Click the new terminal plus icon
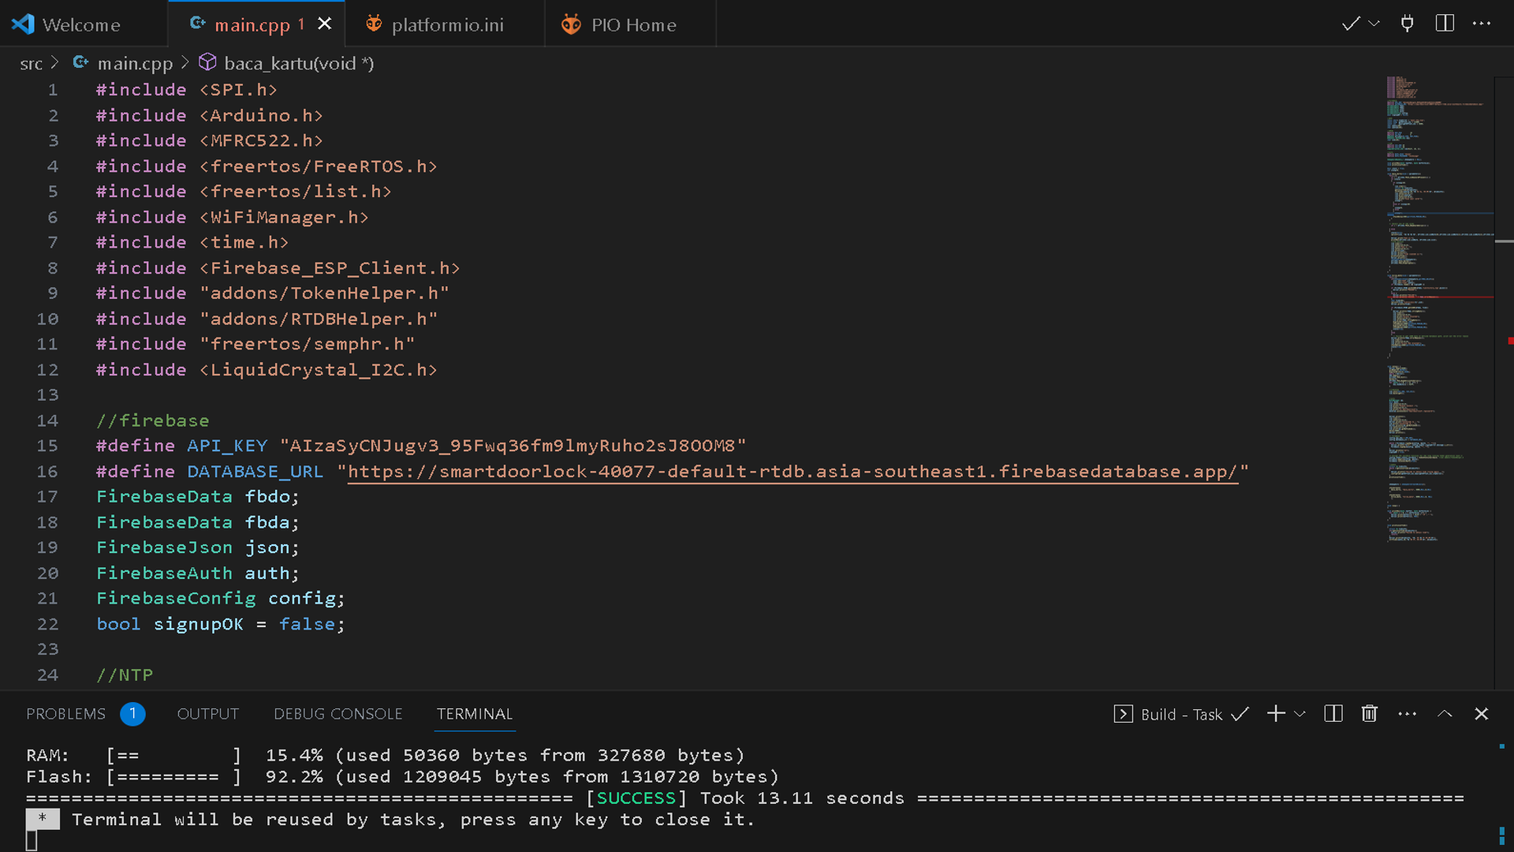This screenshot has width=1514, height=852. point(1276,714)
